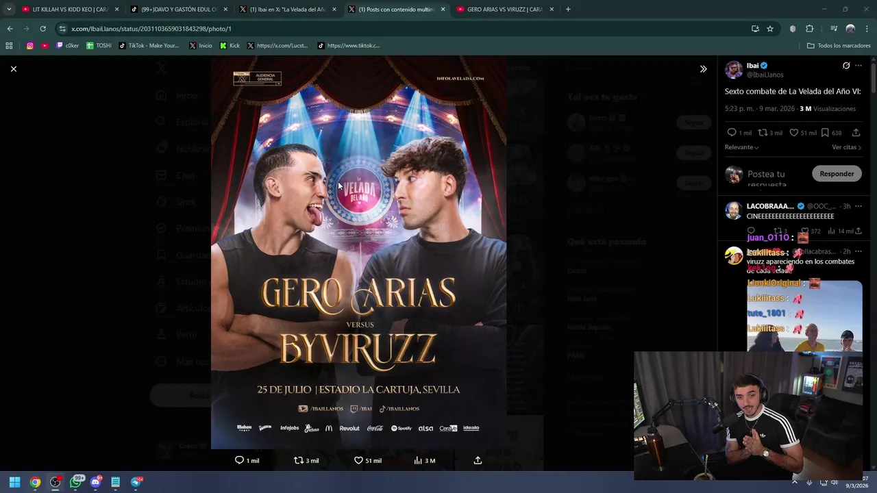The height and width of the screenshot is (493, 877).
Task: Open Discord from the taskbar
Action: pos(95,482)
